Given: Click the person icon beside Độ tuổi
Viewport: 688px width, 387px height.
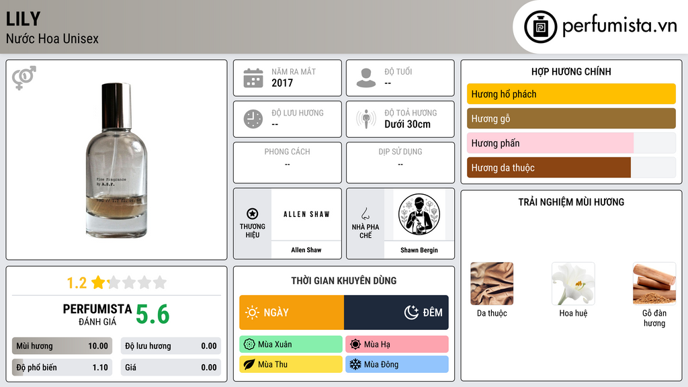Looking at the screenshot, I should click(366, 78).
